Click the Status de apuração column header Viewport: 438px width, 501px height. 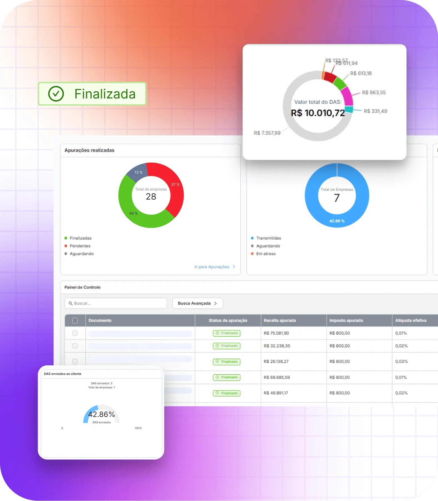point(228,320)
